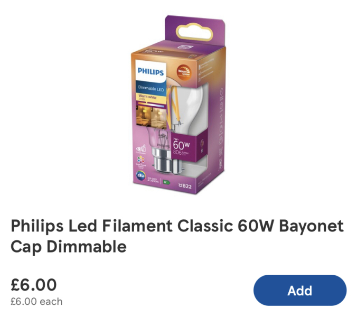This screenshot has width=357, height=317.
Task: Click the 806 lumen text on box
Action: click(x=181, y=152)
